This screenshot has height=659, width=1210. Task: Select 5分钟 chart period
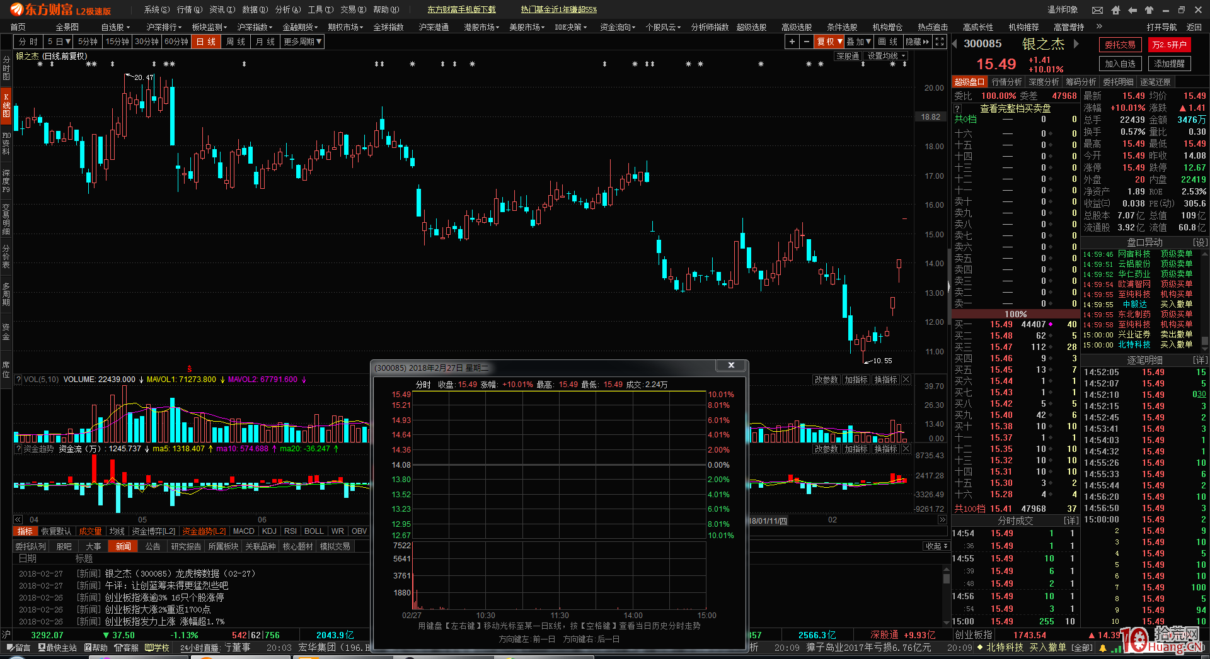(88, 42)
